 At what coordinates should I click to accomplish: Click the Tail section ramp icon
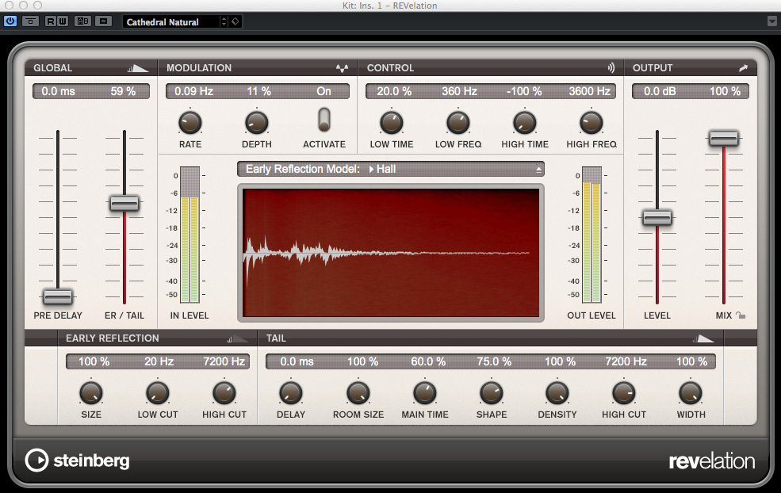[x=703, y=338]
